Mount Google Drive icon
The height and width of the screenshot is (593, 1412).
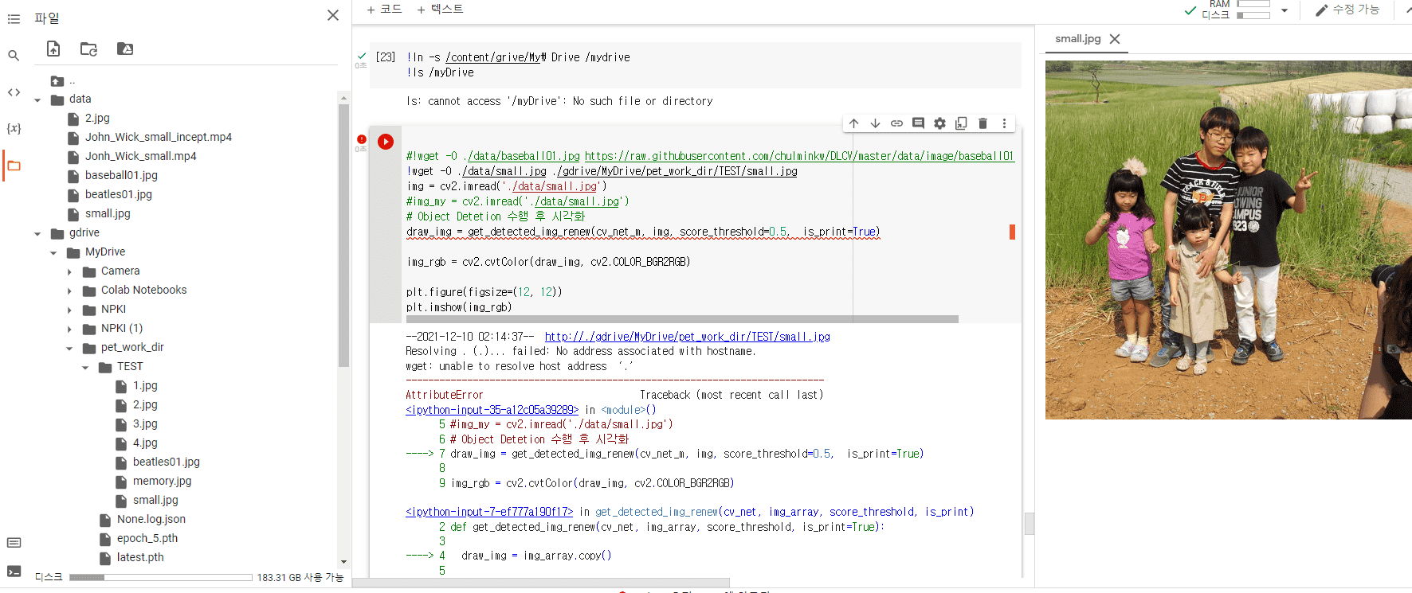click(125, 49)
